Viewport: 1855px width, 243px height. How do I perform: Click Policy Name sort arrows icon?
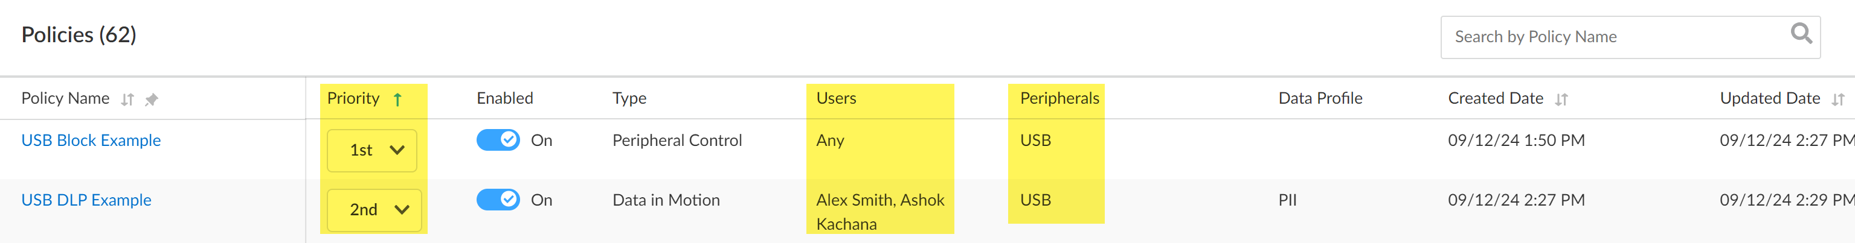(x=127, y=99)
